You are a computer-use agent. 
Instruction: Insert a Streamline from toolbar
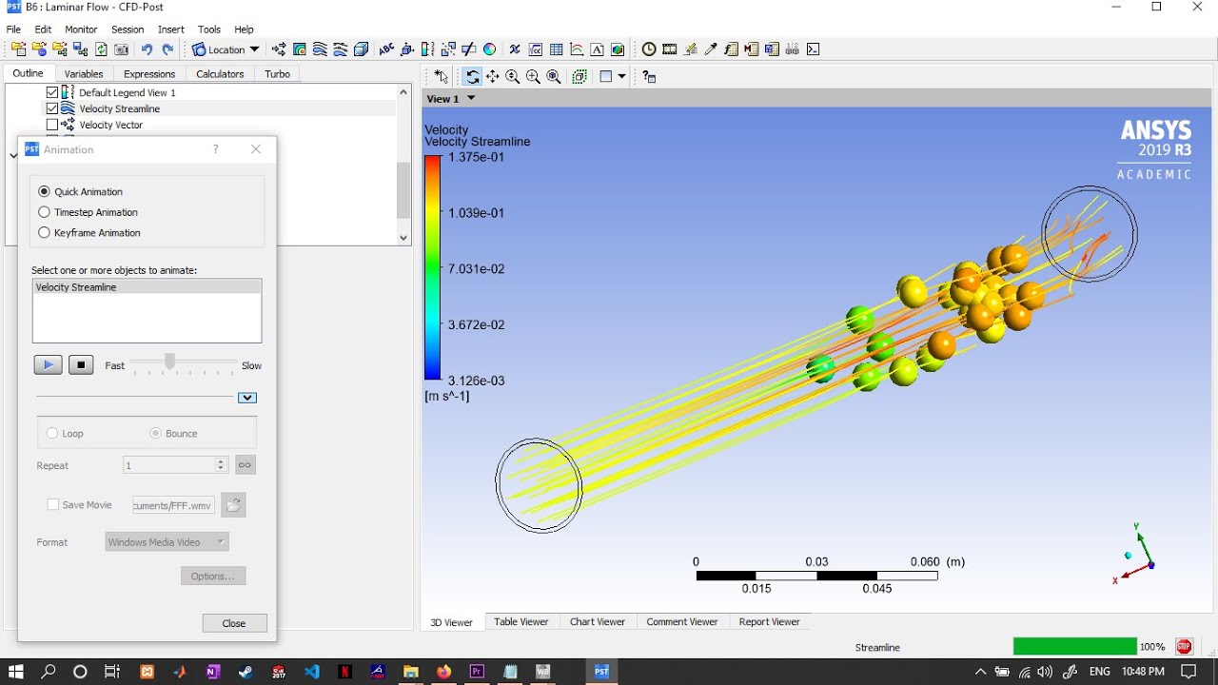click(320, 49)
